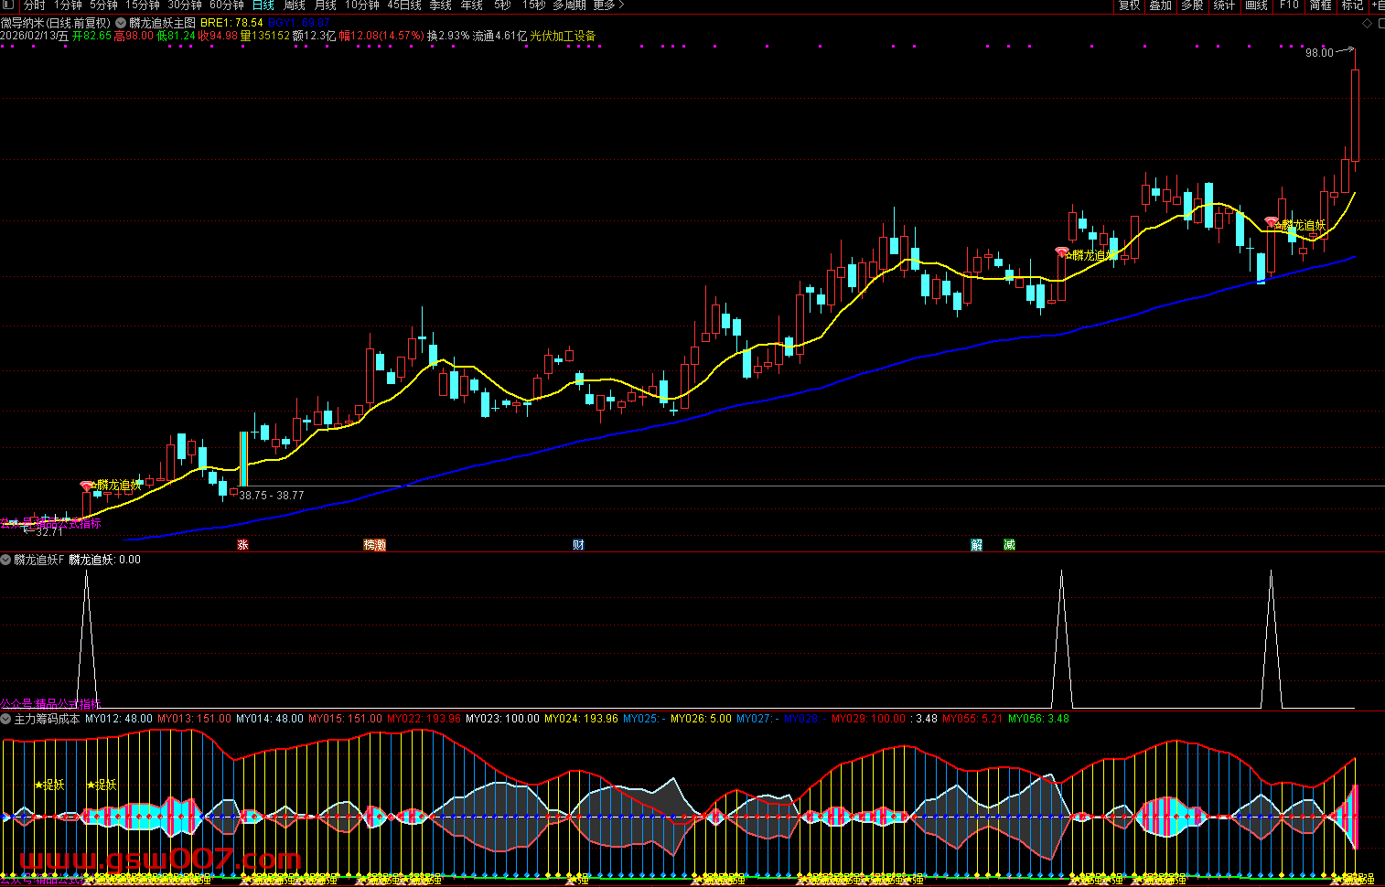Select the 60分钟 period tab
The image size is (1385, 887).
[x=227, y=5]
